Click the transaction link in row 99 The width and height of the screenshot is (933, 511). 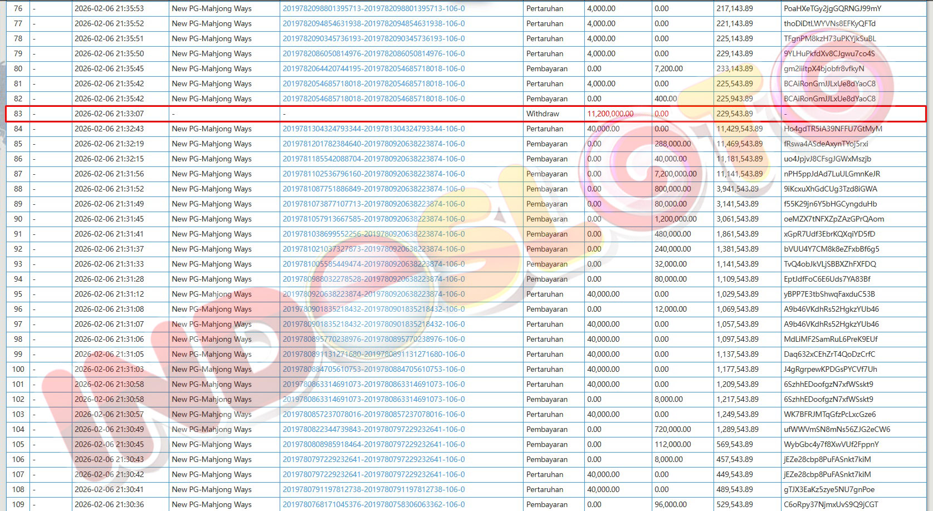pyautogui.click(x=373, y=355)
